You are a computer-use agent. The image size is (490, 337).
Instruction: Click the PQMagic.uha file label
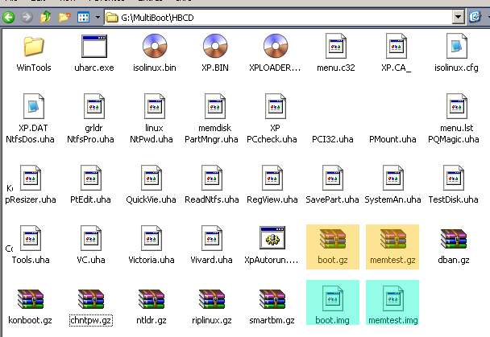(454, 139)
